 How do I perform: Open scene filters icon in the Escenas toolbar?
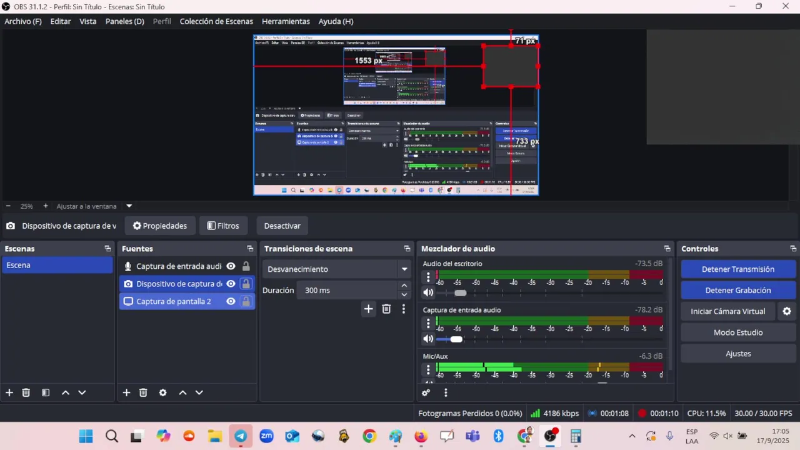[x=46, y=392]
